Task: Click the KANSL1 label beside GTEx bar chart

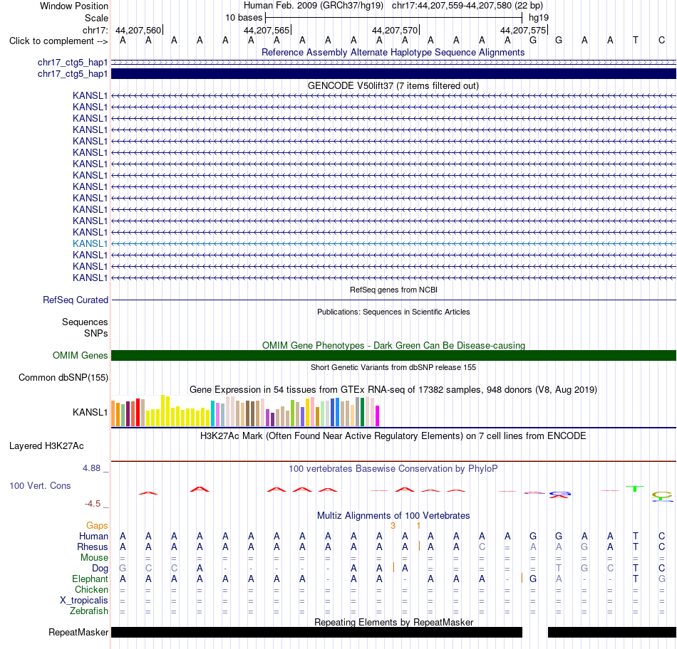Action: [x=90, y=412]
